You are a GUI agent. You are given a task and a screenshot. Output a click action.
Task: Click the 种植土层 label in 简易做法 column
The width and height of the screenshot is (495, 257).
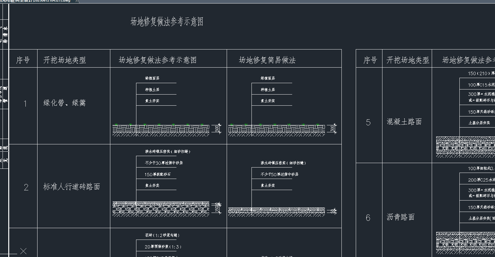tap(268, 90)
